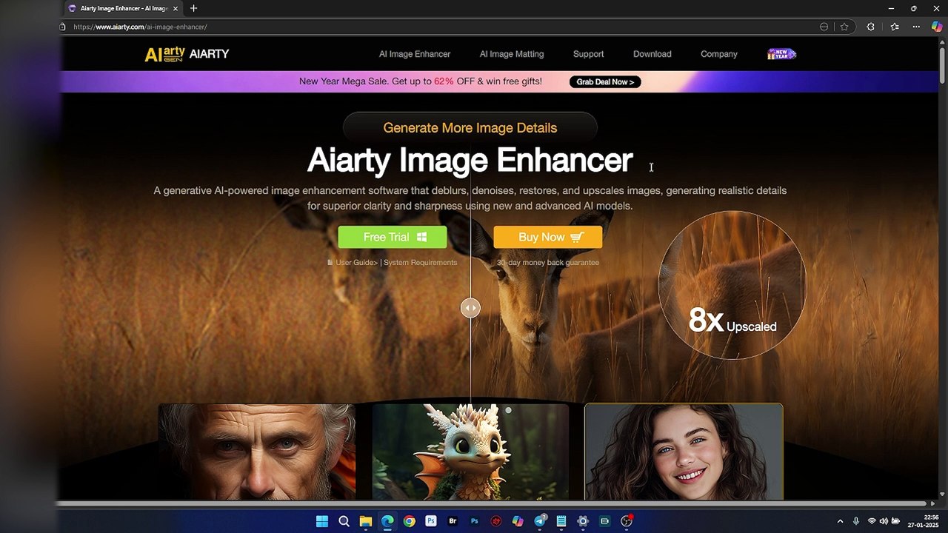Viewport: 948px width, 533px height.
Task: Click the Aiarty logo in the header
Action: coord(187,54)
